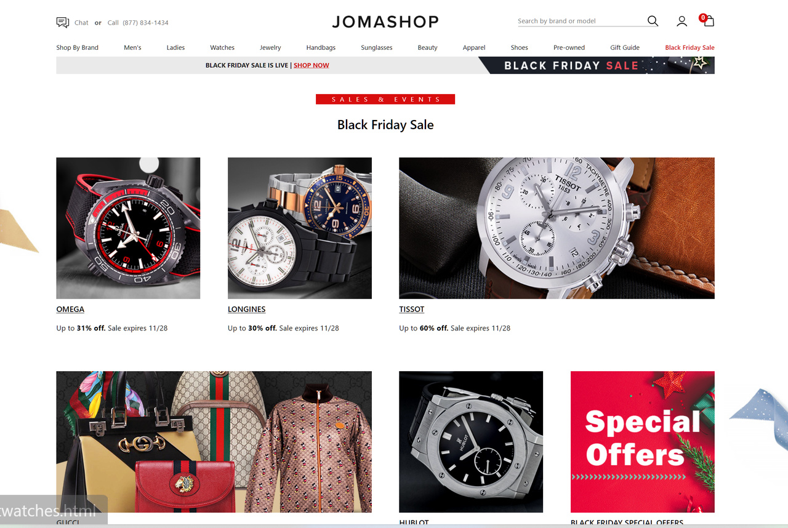Open the Omega watch thumbnail image
Image resolution: width=788 pixels, height=528 pixels.
coord(128,228)
